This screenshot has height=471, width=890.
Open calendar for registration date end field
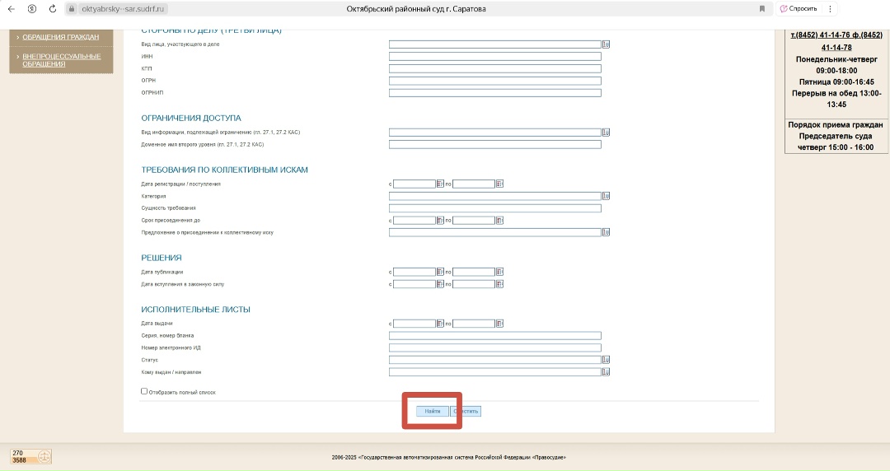pos(499,184)
